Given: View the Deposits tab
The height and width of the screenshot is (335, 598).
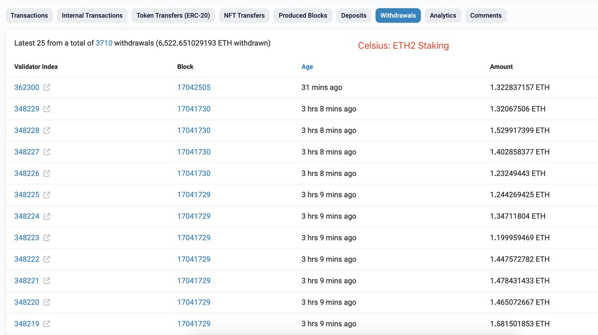Looking at the screenshot, I should [354, 15].
